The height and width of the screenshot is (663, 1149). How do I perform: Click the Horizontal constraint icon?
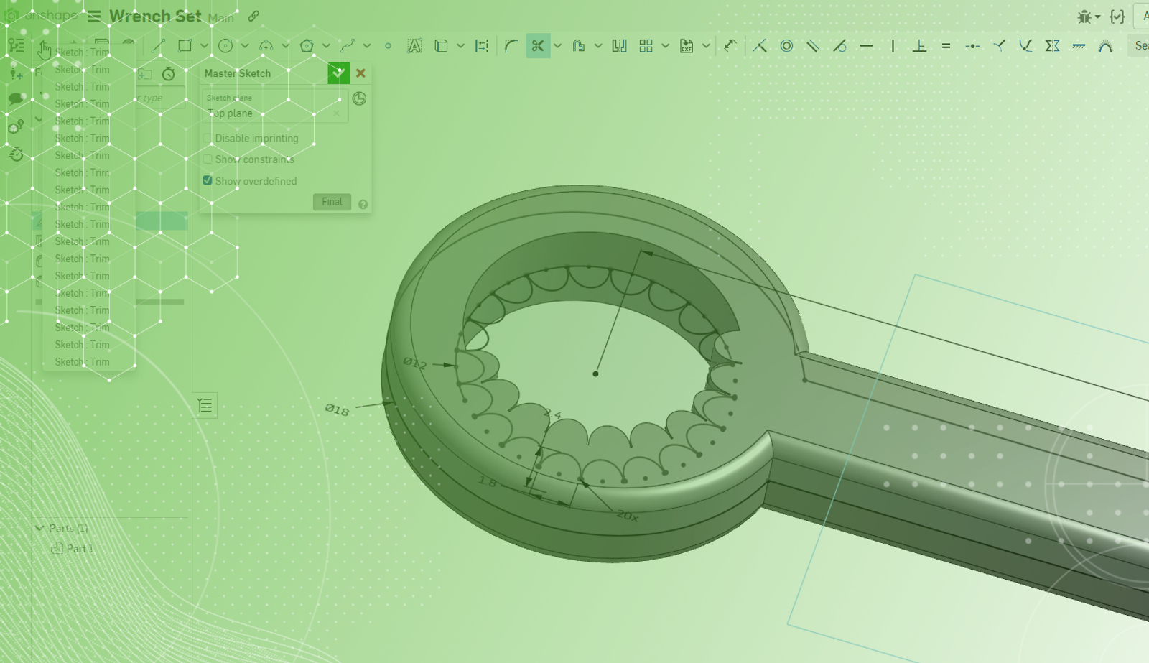[x=866, y=46]
